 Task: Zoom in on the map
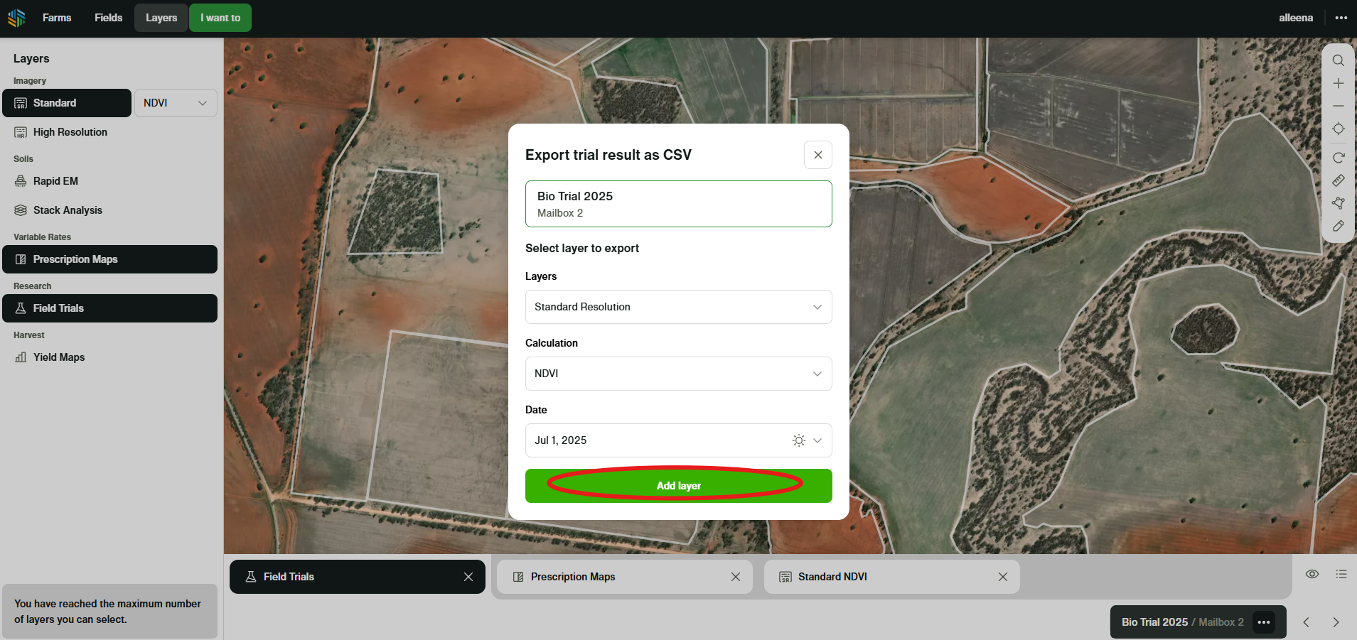point(1338,83)
